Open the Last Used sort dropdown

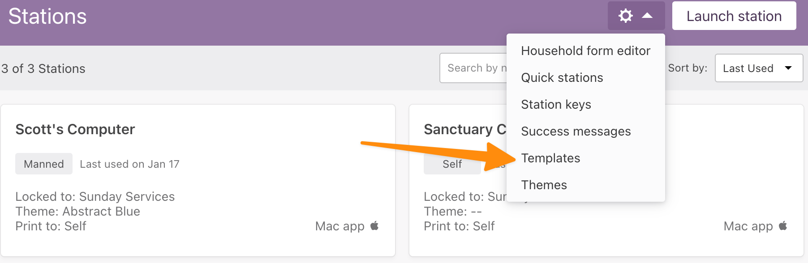[x=759, y=68]
